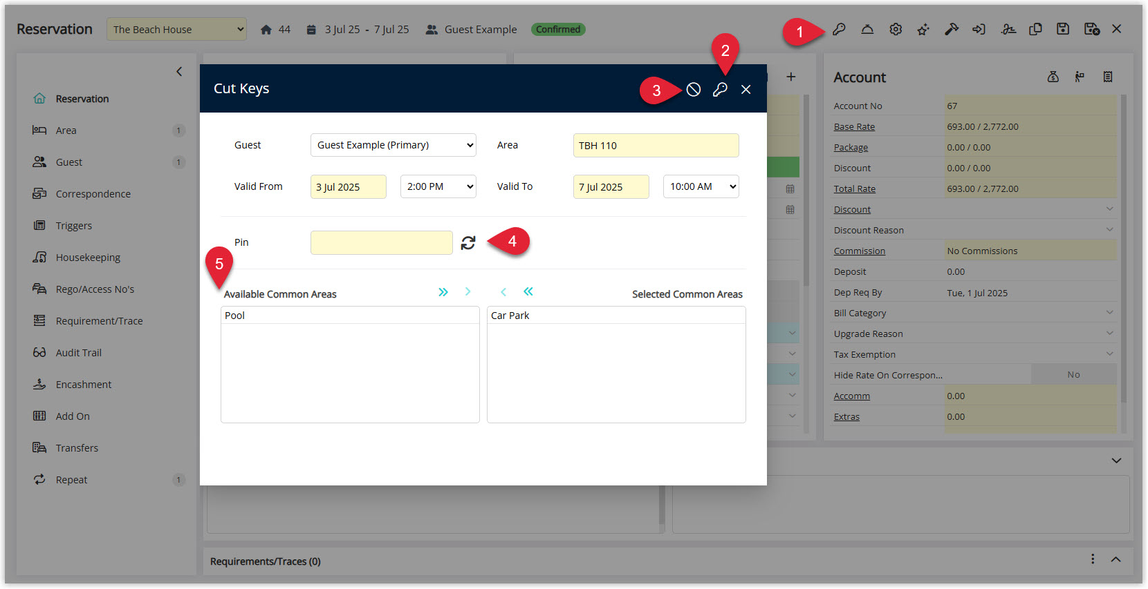Click the hammer icon in reservation toolbar
1148x589 pixels.
point(952,29)
